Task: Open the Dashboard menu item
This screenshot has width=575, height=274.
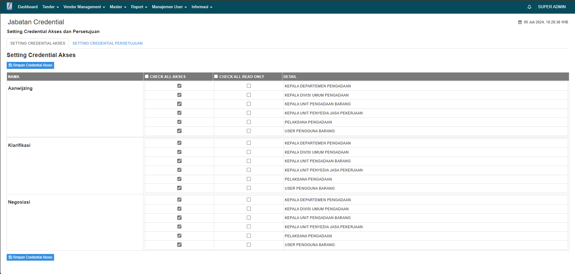Action: tap(28, 7)
